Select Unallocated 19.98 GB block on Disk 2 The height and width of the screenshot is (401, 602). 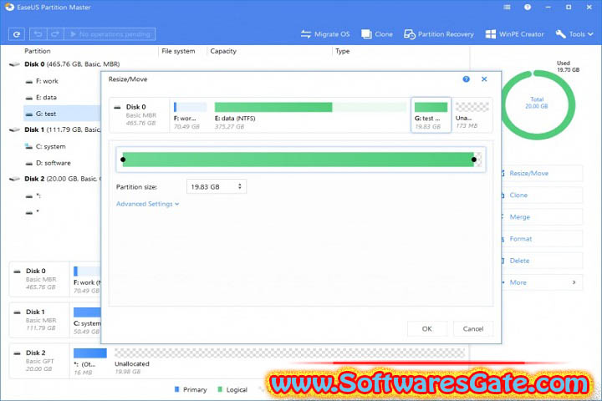[289, 361]
